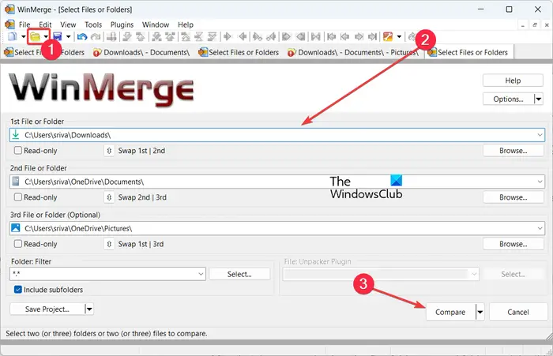Toggle Read-only for the 2nd file or folder
Screen dimensions: 553x356
(x=18, y=197)
